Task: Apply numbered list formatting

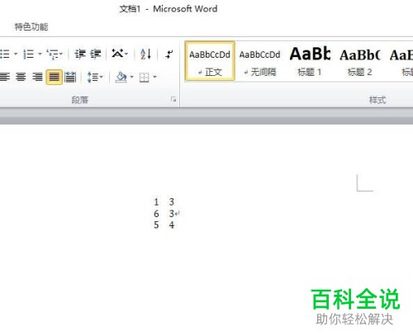Action: (x=28, y=54)
